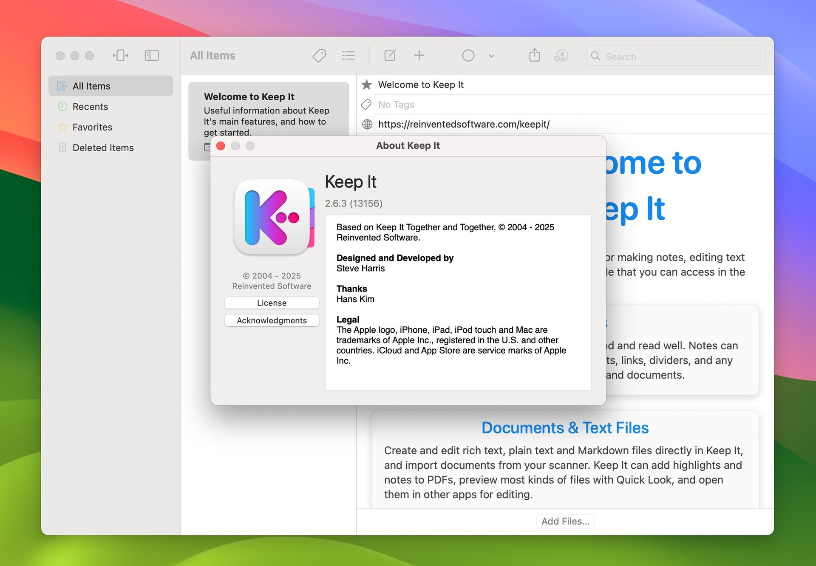
Task: Open the tags toolbar icon
Action: [319, 56]
